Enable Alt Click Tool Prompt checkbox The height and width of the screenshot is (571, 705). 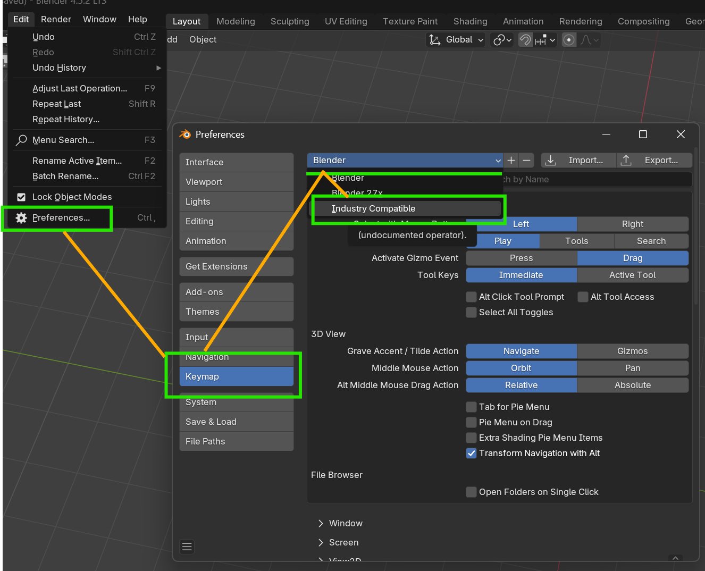coord(471,297)
